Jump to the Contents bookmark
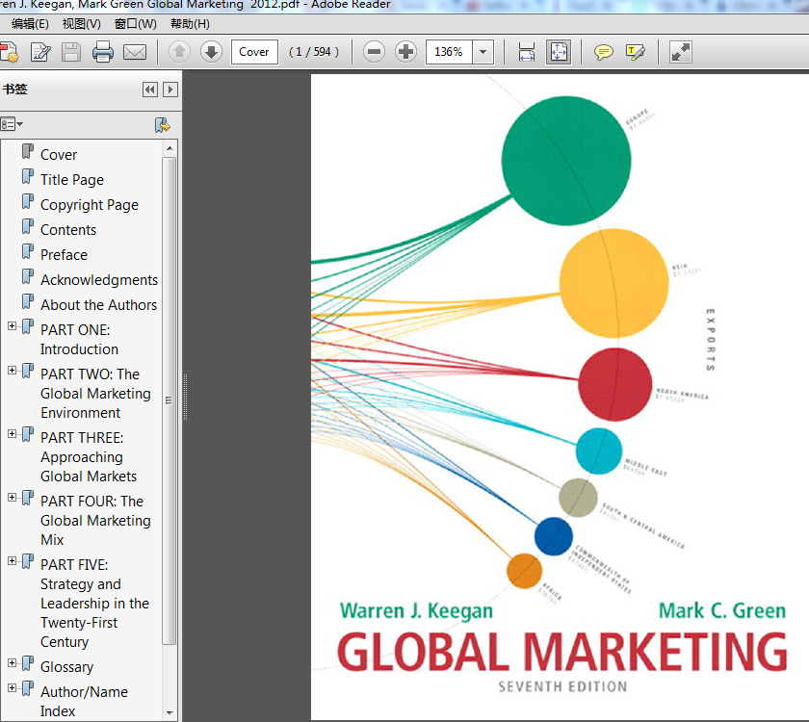This screenshot has width=809, height=722. (68, 230)
